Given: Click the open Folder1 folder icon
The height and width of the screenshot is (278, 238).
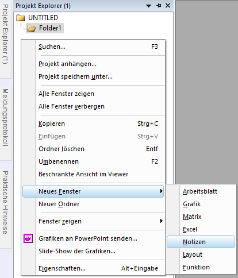Looking at the screenshot, I should click(x=32, y=28).
